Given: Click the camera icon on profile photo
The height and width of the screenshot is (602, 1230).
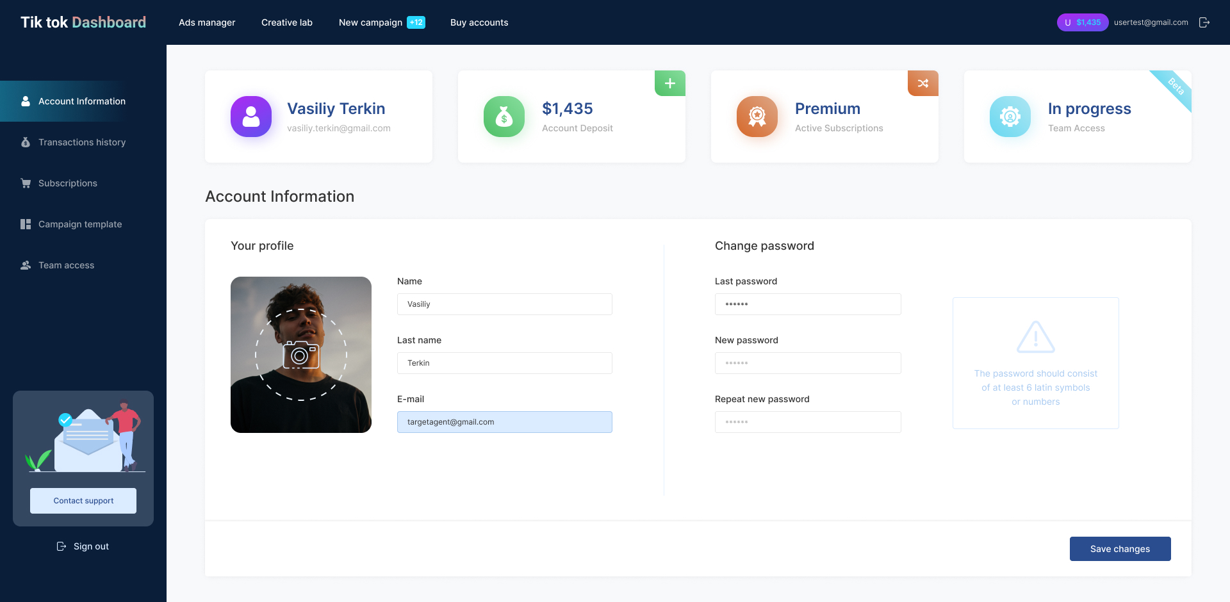Looking at the screenshot, I should (x=301, y=354).
